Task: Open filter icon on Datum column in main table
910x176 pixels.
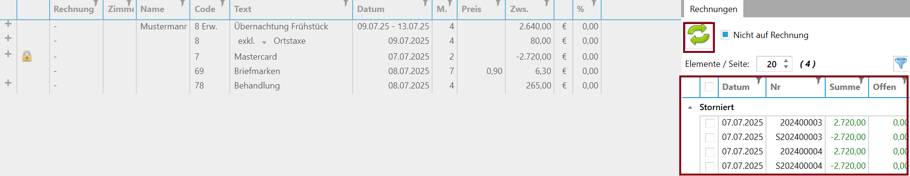Action: tap(425, 3)
